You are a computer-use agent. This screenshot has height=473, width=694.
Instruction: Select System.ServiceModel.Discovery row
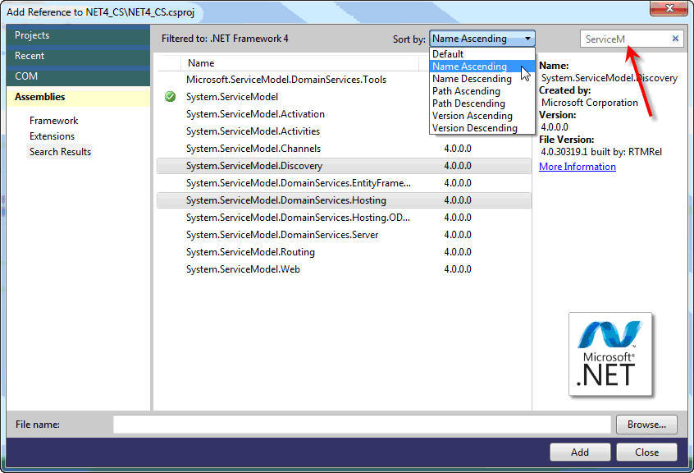click(344, 166)
